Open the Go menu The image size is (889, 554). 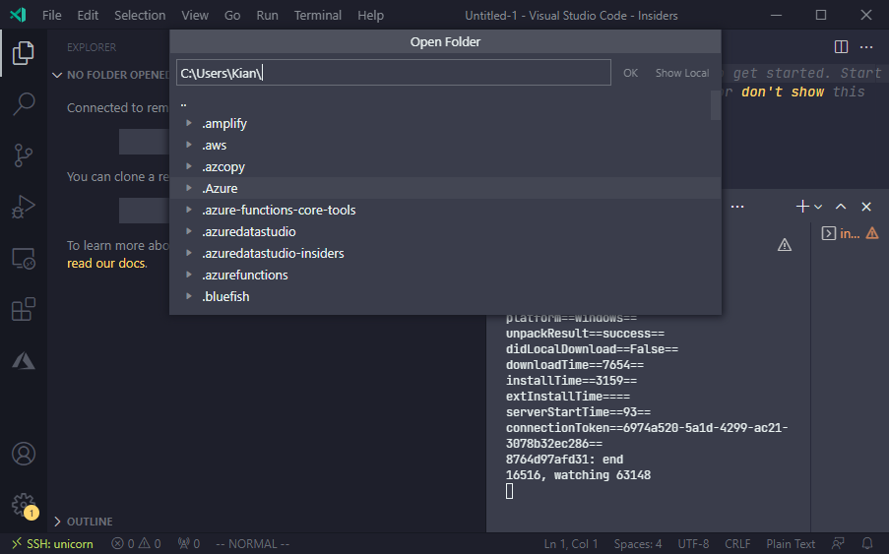click(x=232, y=16)
